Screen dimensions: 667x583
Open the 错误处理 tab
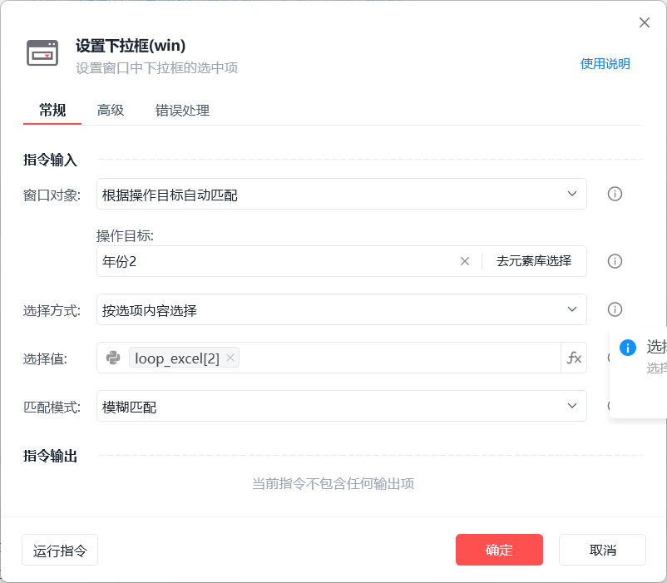point(182,110)
